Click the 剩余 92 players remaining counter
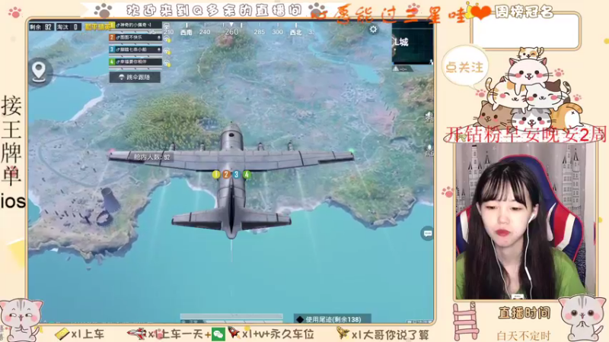 click(x=41, y=27)
